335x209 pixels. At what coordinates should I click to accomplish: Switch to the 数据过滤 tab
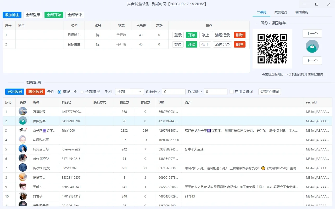[x=281, y=12]
